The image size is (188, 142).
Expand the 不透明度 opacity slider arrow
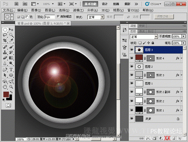[184, 36]
